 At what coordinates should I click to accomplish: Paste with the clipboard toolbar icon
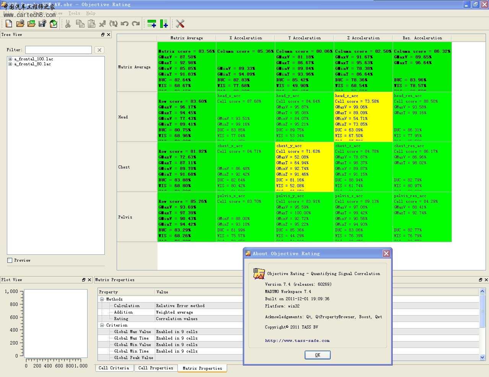click(91, 24)
